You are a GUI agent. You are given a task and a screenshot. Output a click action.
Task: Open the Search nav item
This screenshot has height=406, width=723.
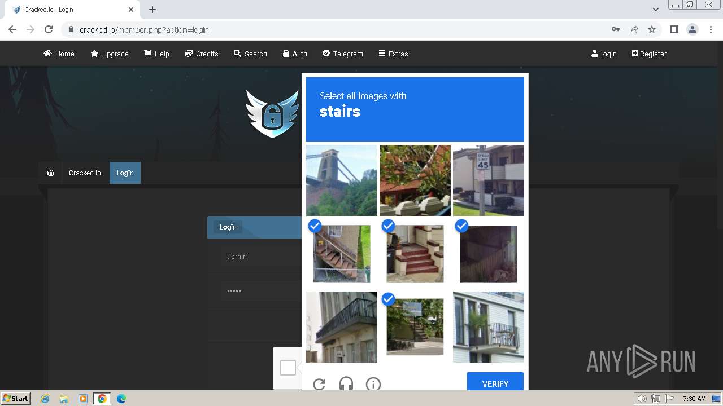[x=250, y=54]
